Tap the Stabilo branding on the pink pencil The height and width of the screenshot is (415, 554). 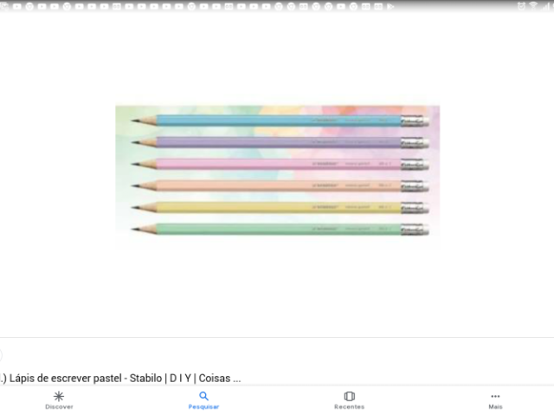tap(325, 164)
